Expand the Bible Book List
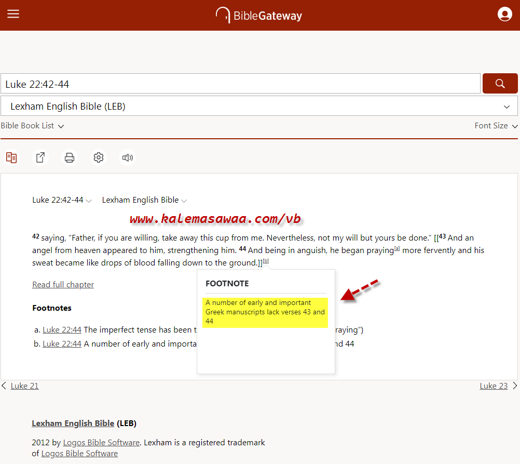Screen dimensions: 520x464 pos(32,126)
